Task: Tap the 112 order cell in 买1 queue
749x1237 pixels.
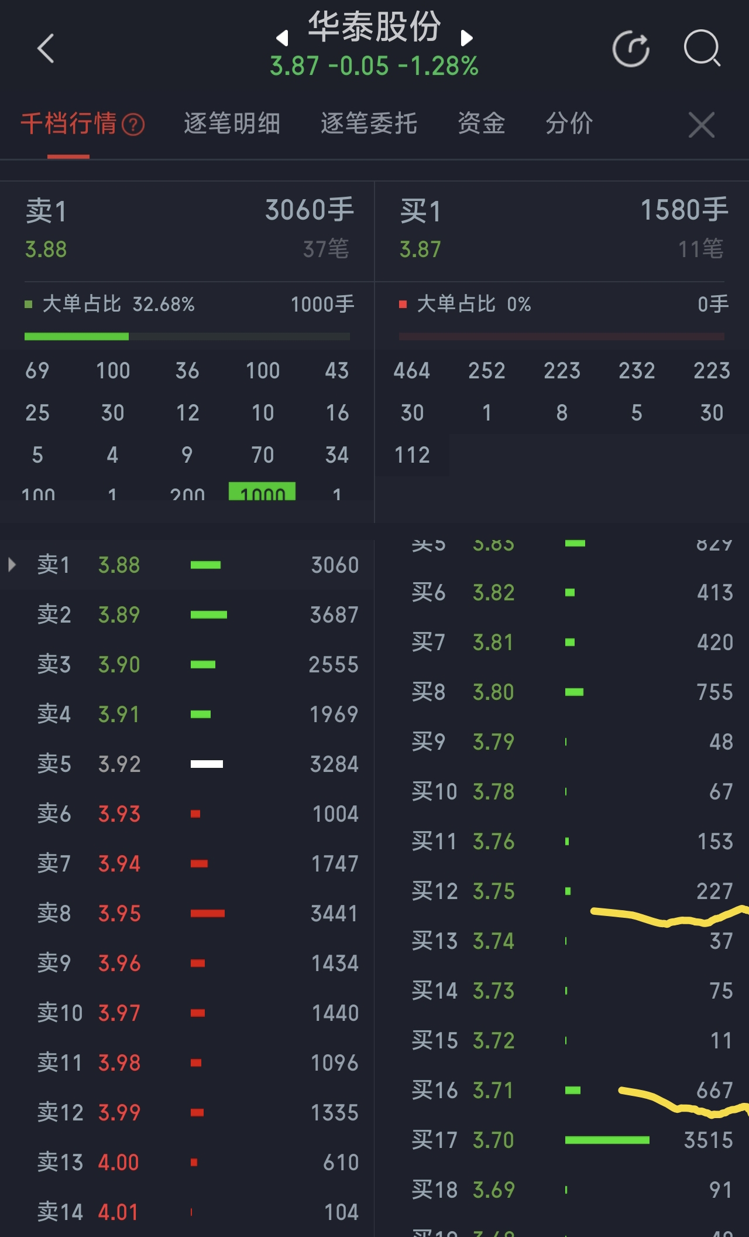Action: [412, 455]
